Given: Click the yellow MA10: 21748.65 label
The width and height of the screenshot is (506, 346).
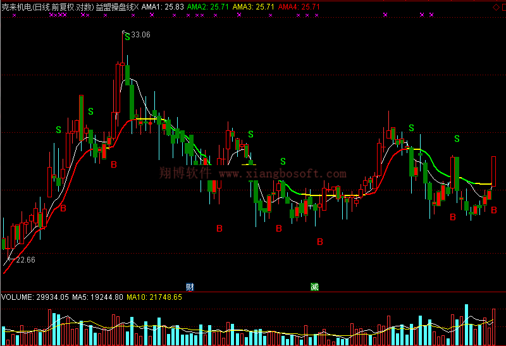Looking at the screenshot, I should pyautogui.click(x=154, y=297).
